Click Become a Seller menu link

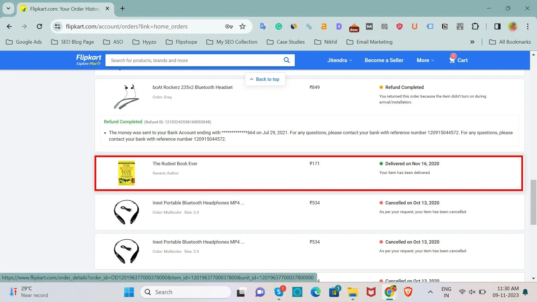pos(384,60)
